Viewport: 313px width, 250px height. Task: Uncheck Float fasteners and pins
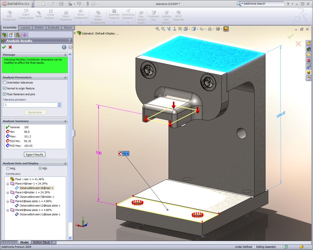tap(4, 94)
